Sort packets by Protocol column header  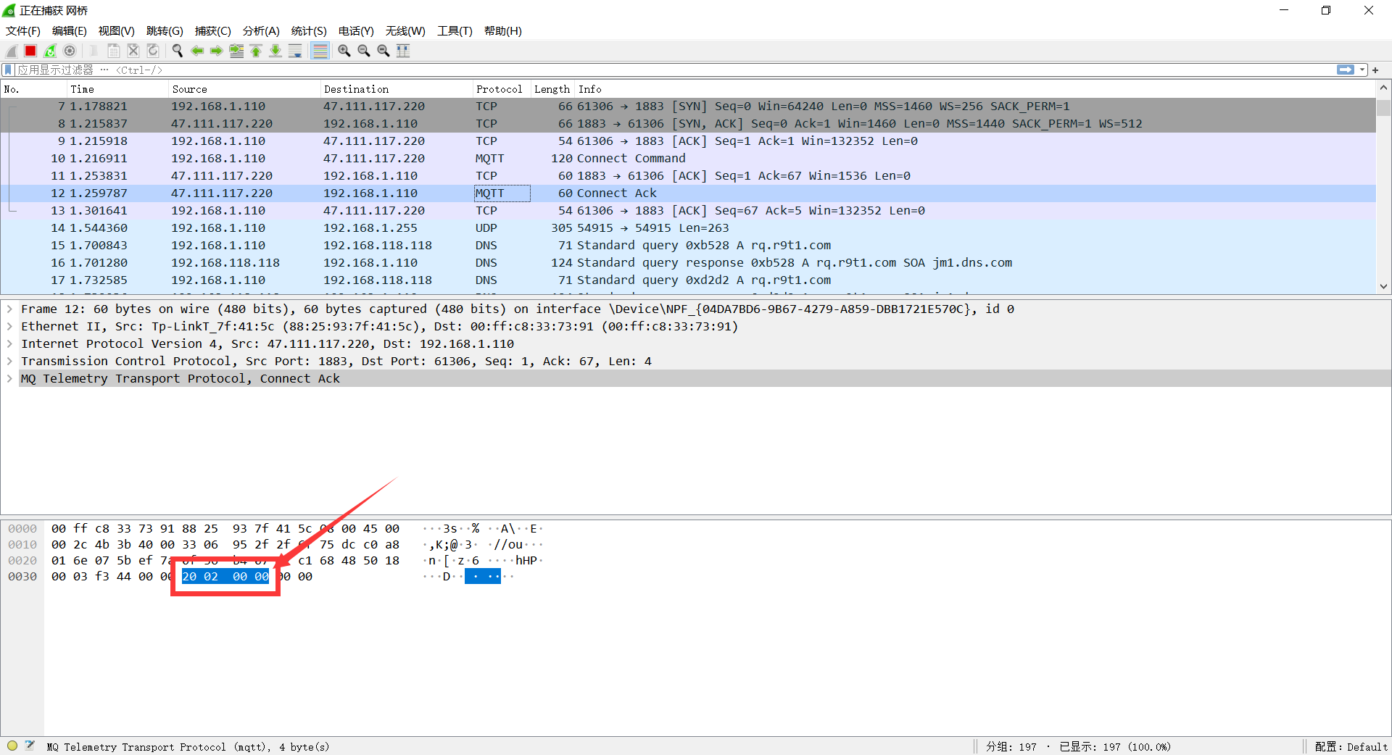502,89
